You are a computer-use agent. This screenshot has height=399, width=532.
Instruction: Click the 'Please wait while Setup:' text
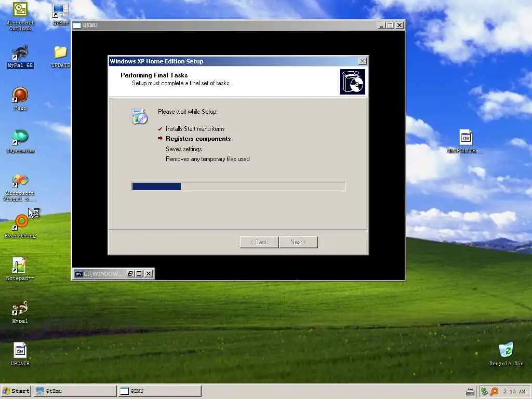pyautogui.click(x=188, y=112)
